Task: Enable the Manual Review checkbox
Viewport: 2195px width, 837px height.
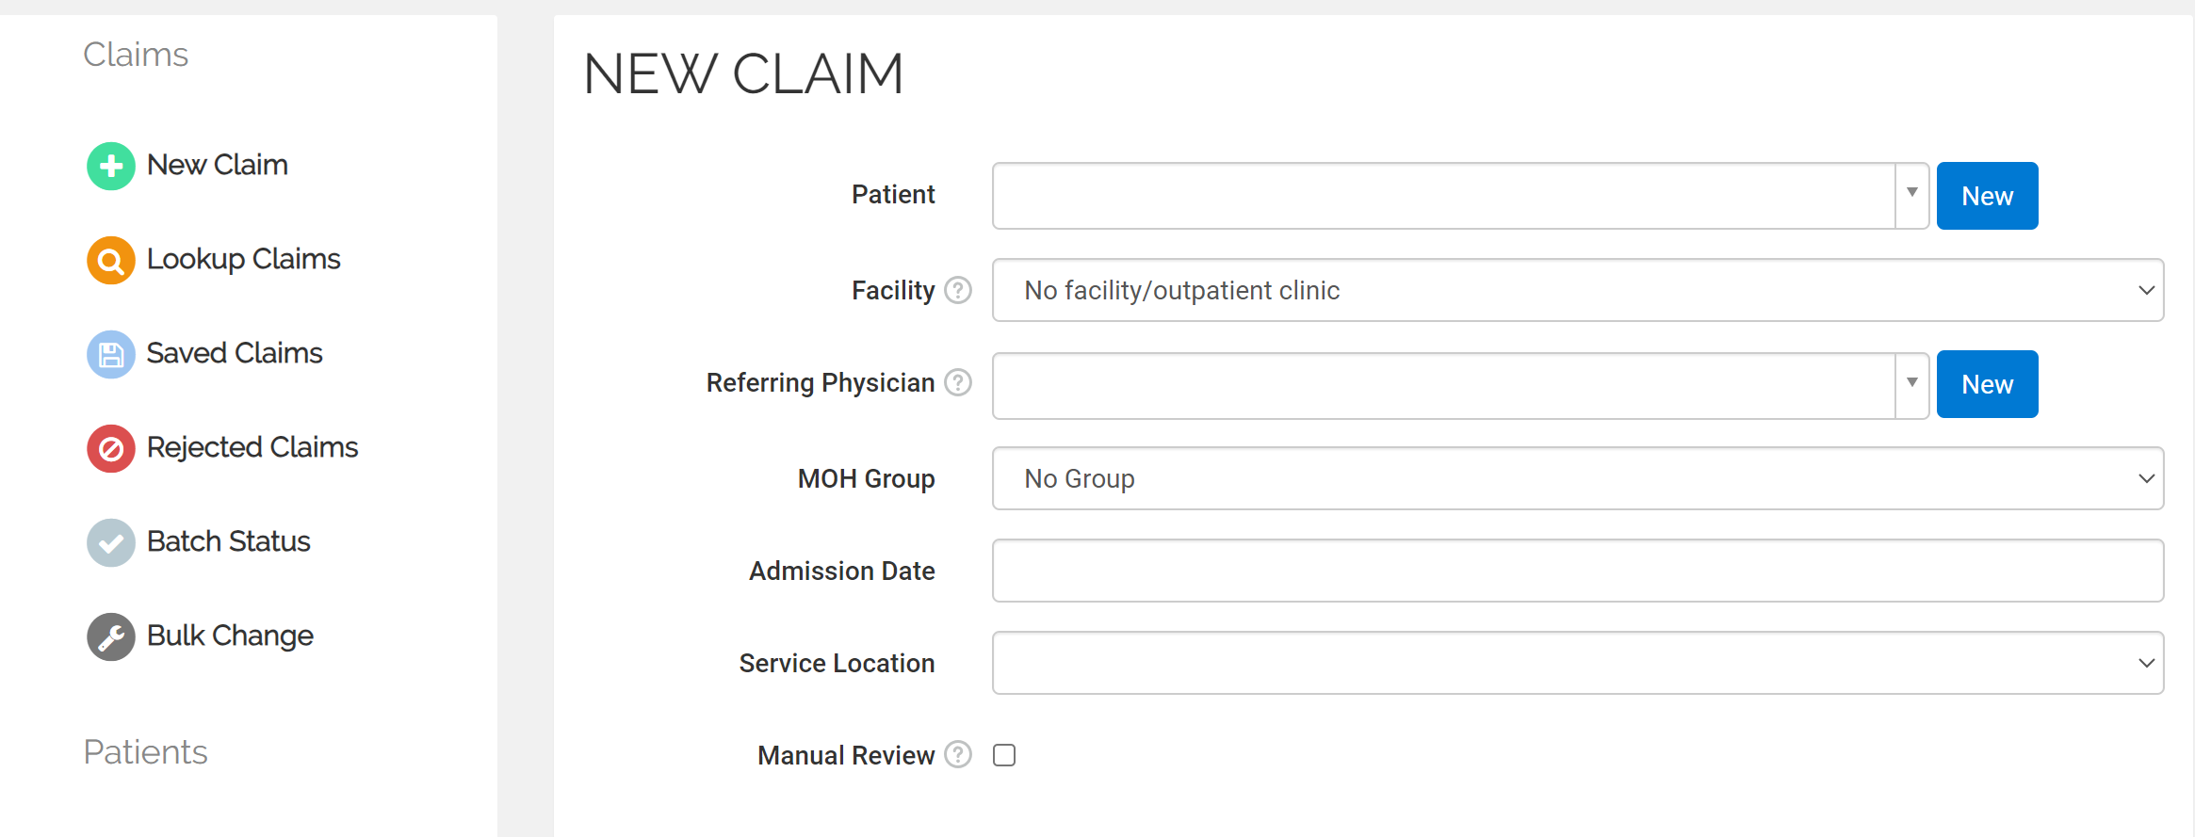Action: [x=1004, y=755]
